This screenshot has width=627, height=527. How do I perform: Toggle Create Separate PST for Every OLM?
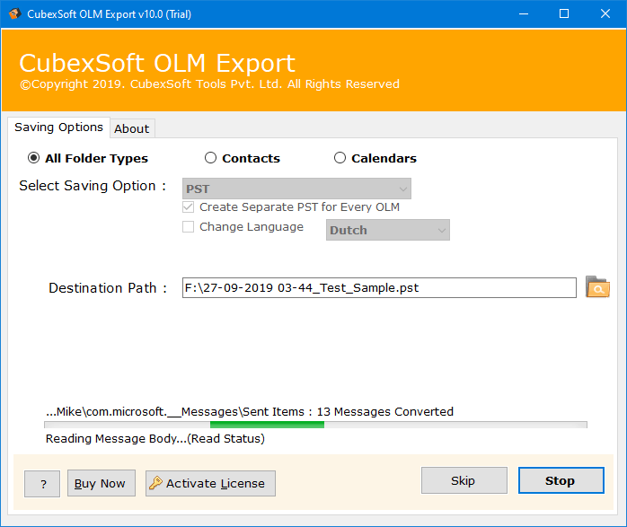pyautogui.click(x=189, y=206)
